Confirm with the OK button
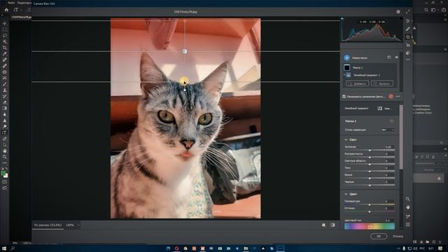The image size is (448, 252). coord(379,237)
